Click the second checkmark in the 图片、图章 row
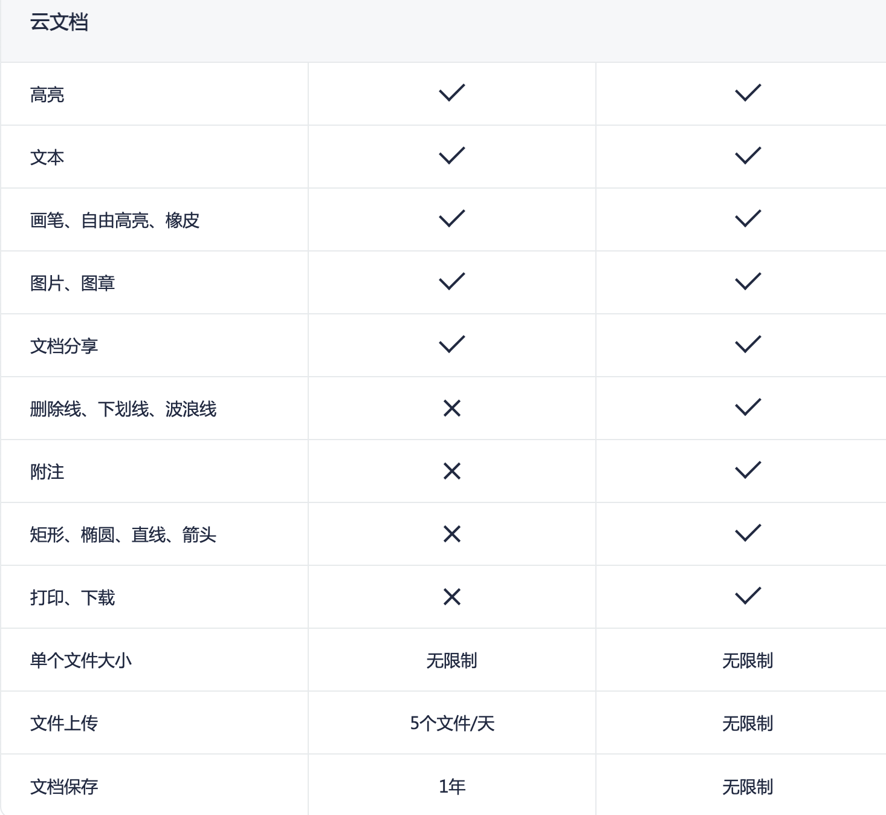 (748, 282)
